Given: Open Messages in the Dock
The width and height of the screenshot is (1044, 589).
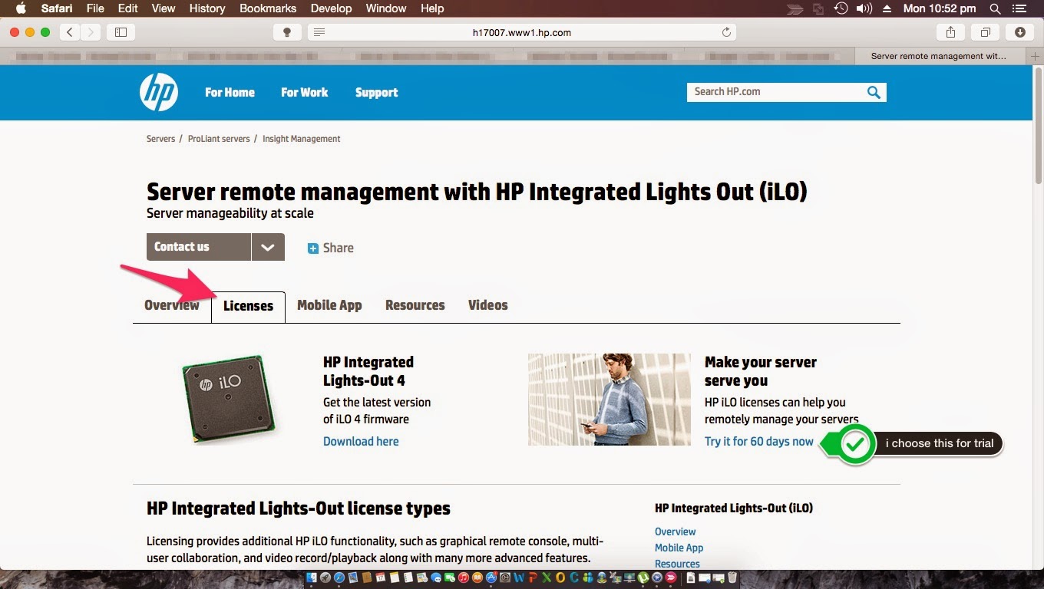Looking at the screenshot, I should coord(435,577).
